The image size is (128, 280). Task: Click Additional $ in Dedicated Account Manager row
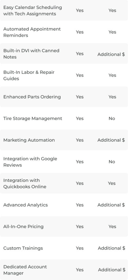(x=112, y=270)
